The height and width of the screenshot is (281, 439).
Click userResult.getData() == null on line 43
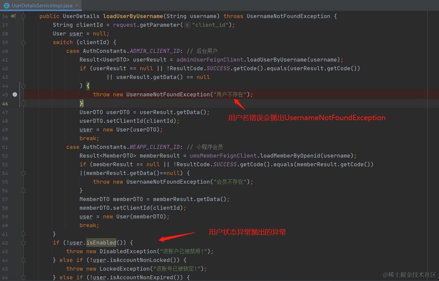point(163,77)
